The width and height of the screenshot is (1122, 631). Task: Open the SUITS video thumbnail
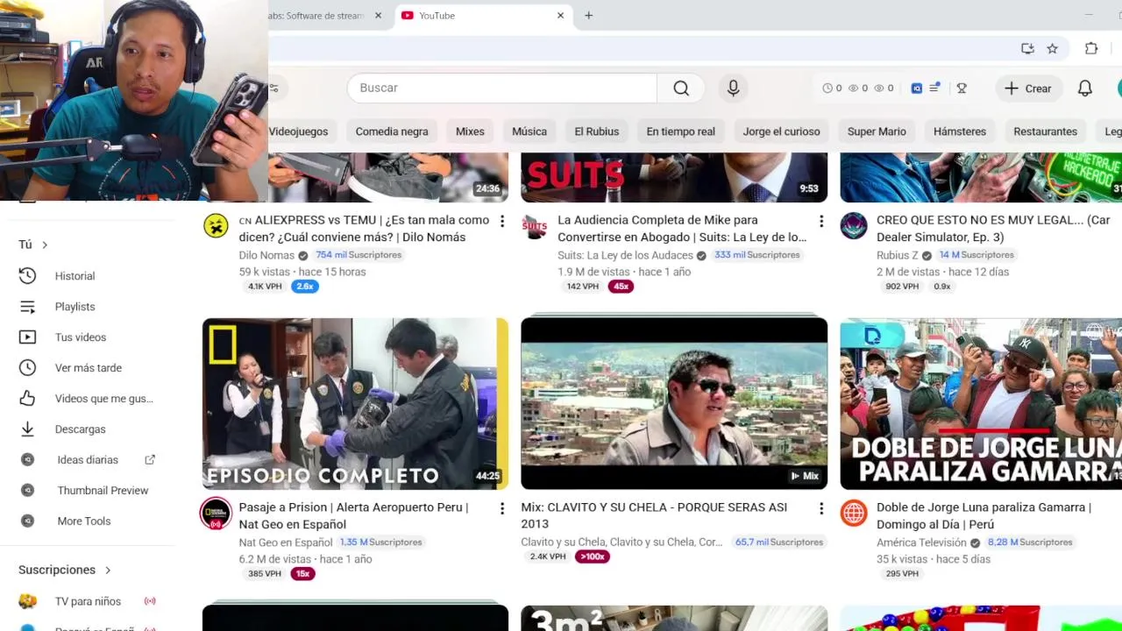[x=674, y=177]
